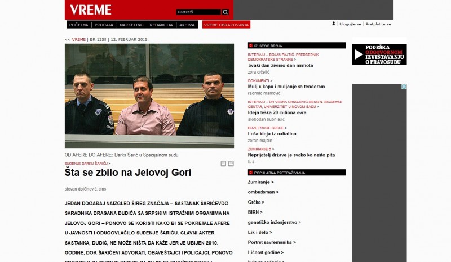Click author zoran majdin

click(x=260, y=141)
